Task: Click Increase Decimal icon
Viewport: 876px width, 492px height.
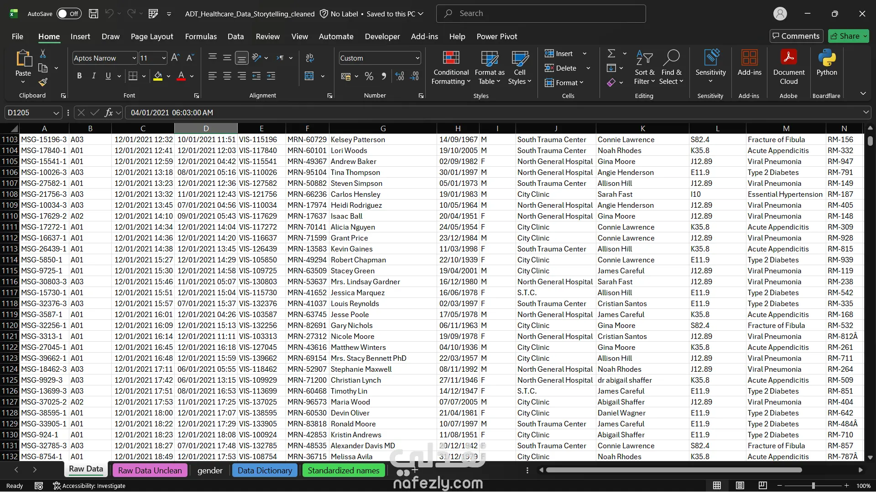Action: coord(400,76)
